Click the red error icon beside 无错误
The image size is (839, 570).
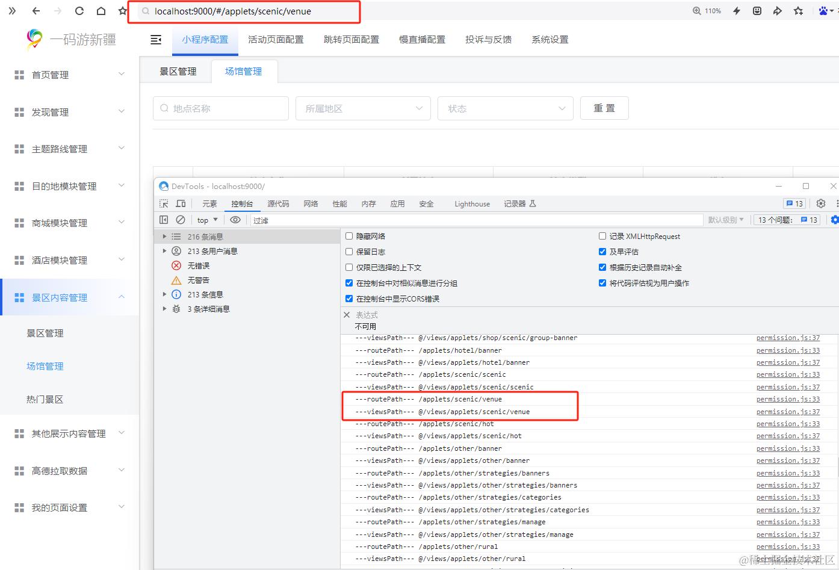[x=176, y=265]
